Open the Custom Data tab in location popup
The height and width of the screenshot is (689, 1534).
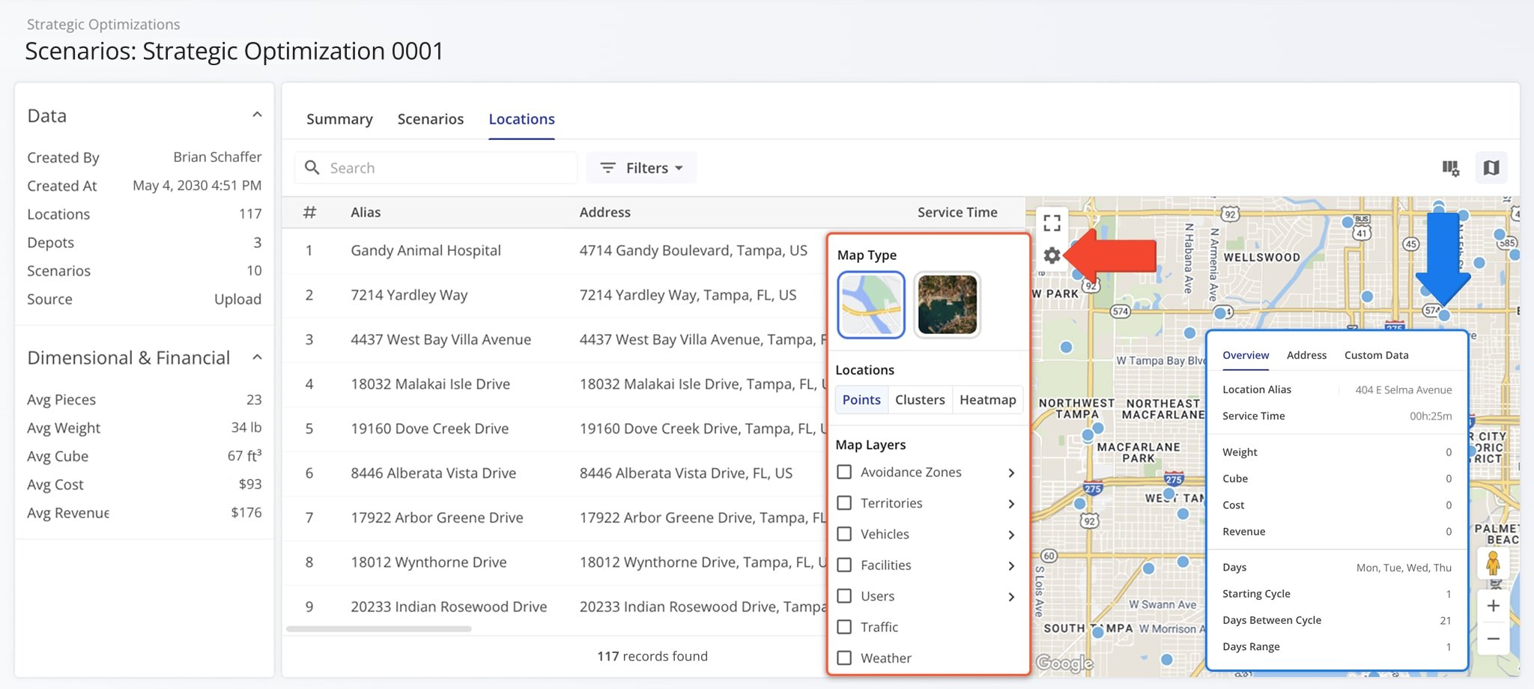[1375, 355]
